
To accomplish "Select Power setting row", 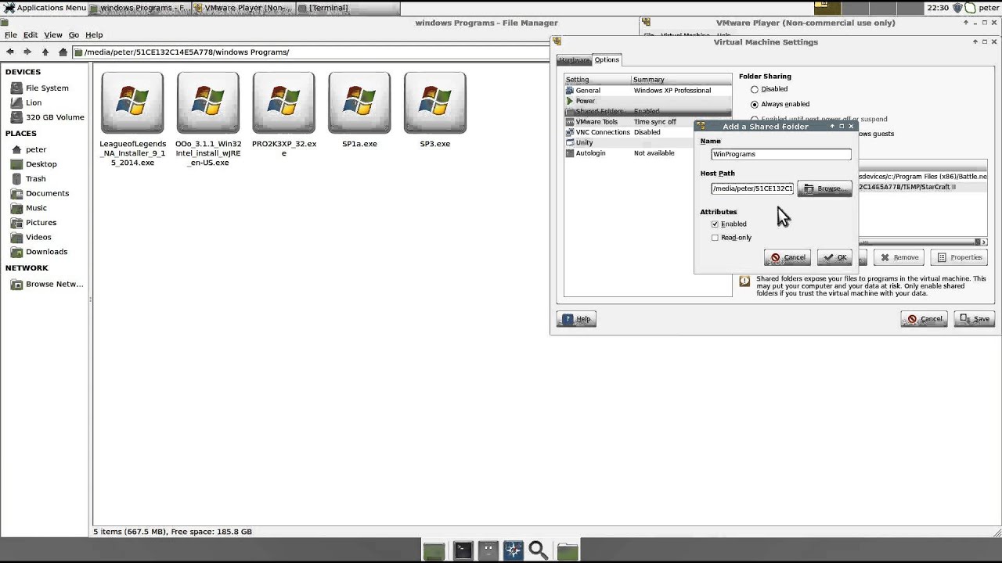I will click(647, 101).
